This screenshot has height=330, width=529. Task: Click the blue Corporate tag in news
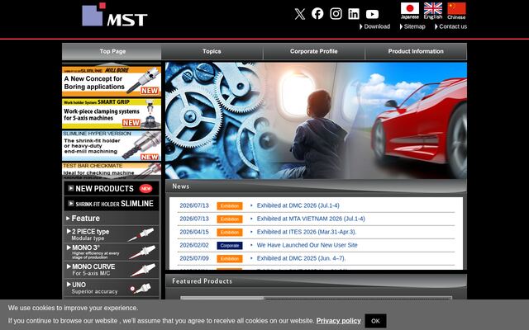tap(230, 246)
